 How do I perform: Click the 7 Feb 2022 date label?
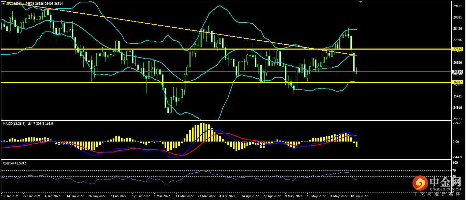pos(118,197)
